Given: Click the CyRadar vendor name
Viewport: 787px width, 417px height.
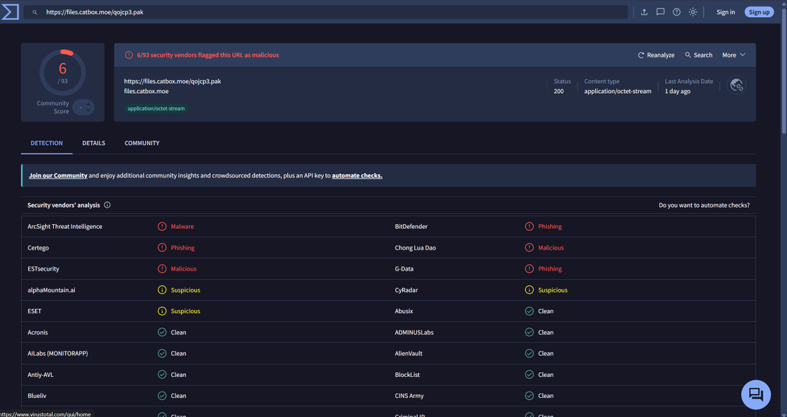Looking at the screenshot, I should 406,290.
